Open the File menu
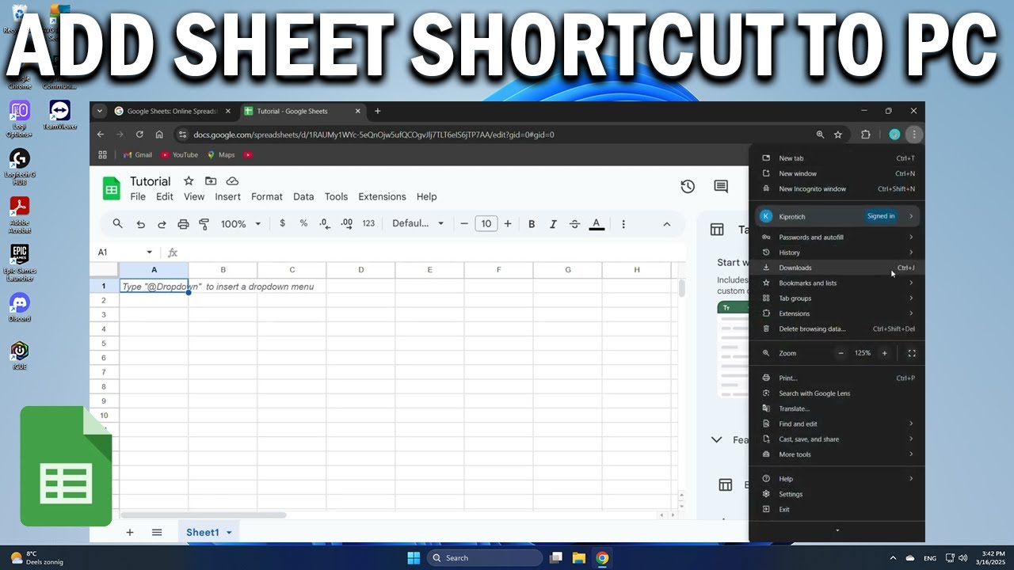 click(138, 196)
